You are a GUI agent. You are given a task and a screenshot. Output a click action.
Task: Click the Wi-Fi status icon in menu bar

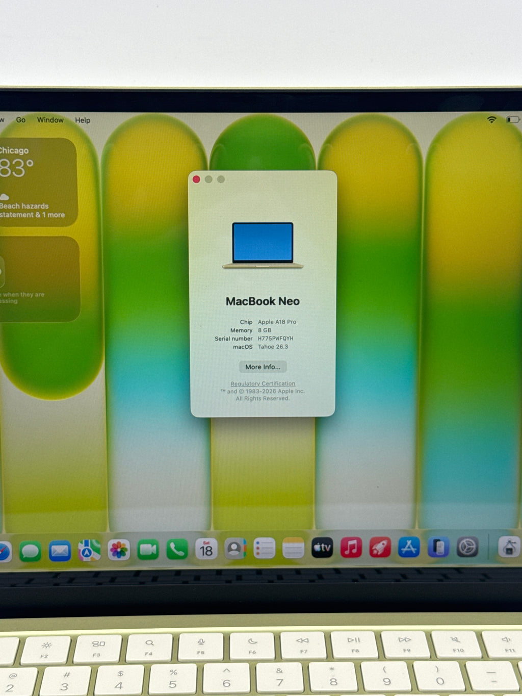(x=491, y=119)
